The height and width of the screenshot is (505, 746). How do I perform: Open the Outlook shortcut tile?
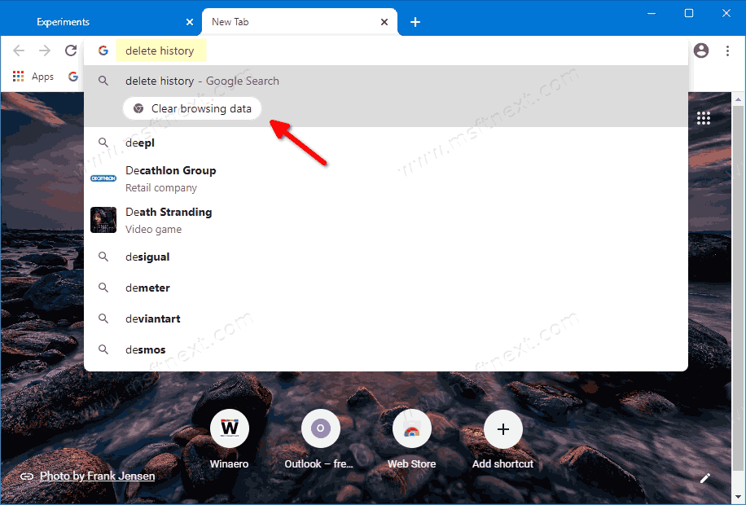[320, 428]
